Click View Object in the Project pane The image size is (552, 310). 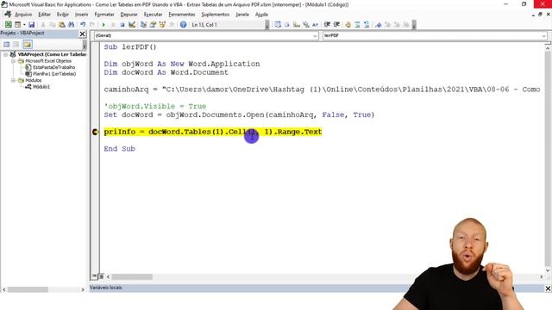(x=16, y=44)
